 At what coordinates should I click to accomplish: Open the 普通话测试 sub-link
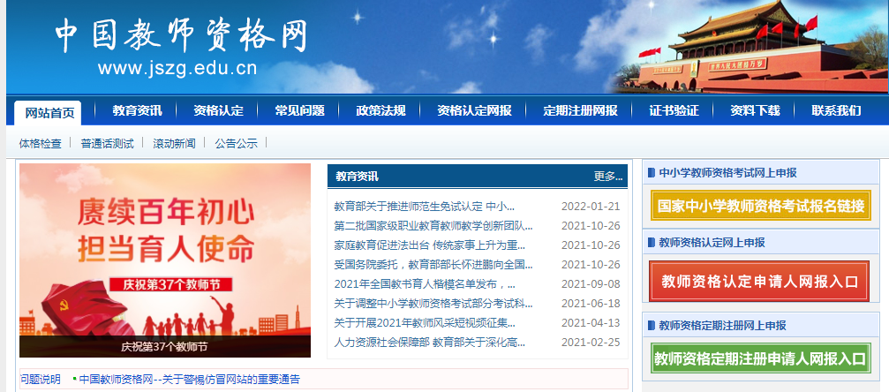107,144
